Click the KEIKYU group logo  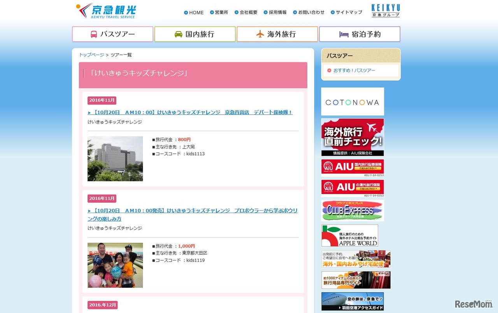[385, 10]
